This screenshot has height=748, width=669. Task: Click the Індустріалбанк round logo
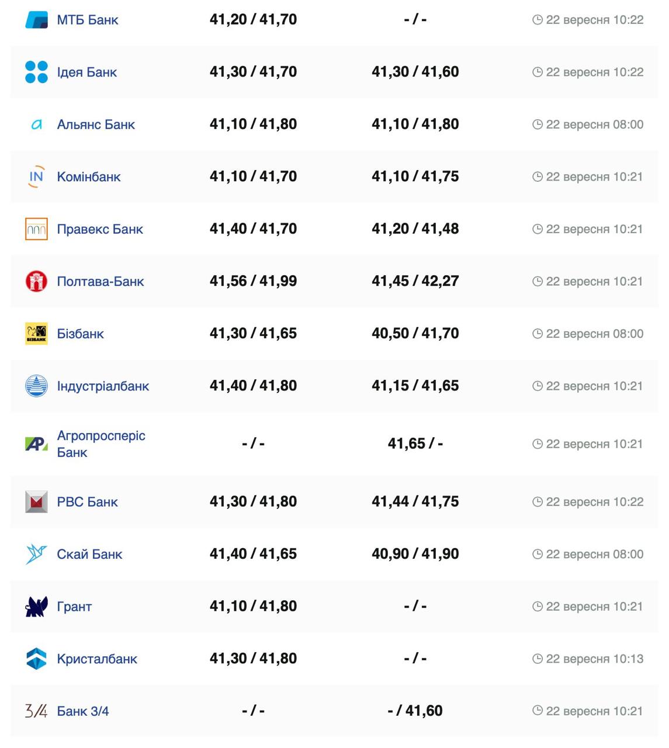(36, 386)
